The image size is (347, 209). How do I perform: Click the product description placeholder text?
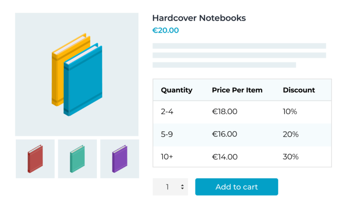(239, 55)
